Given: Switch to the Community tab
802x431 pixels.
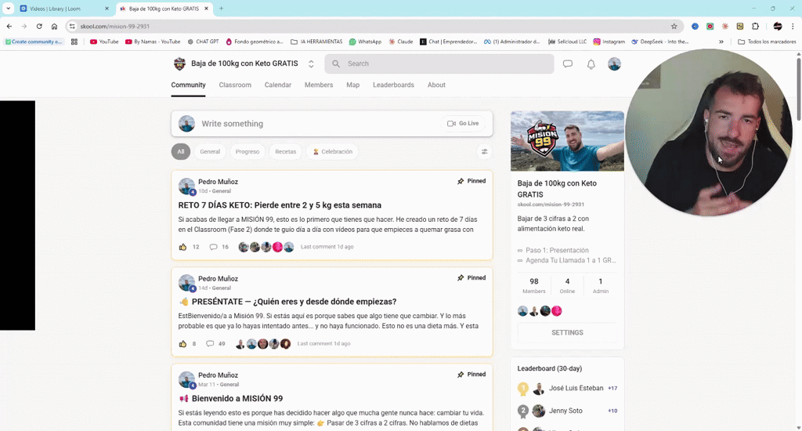Looking at the screenshot, I should 188,85.
